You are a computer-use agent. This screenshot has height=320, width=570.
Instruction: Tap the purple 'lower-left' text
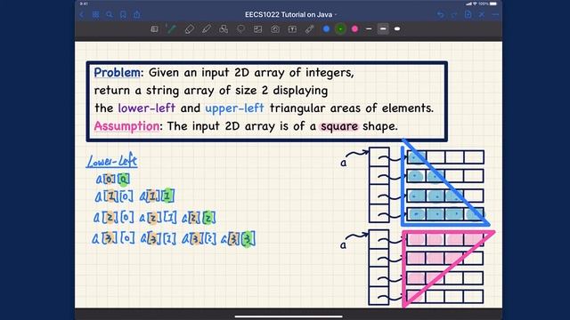tap(146, 108)
